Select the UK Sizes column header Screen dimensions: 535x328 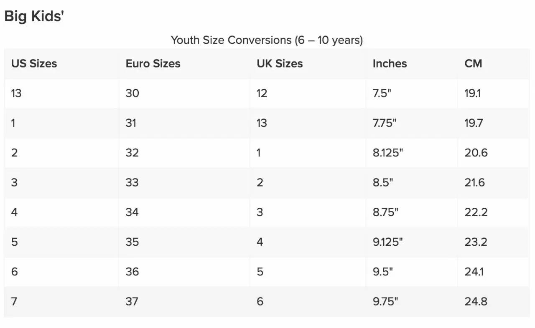(x=280, y=63)
